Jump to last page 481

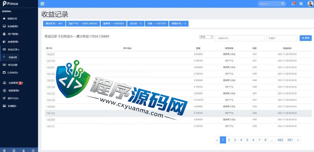[290, 140]
